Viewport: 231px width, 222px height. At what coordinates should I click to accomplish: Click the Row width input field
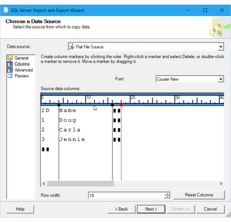126,195
